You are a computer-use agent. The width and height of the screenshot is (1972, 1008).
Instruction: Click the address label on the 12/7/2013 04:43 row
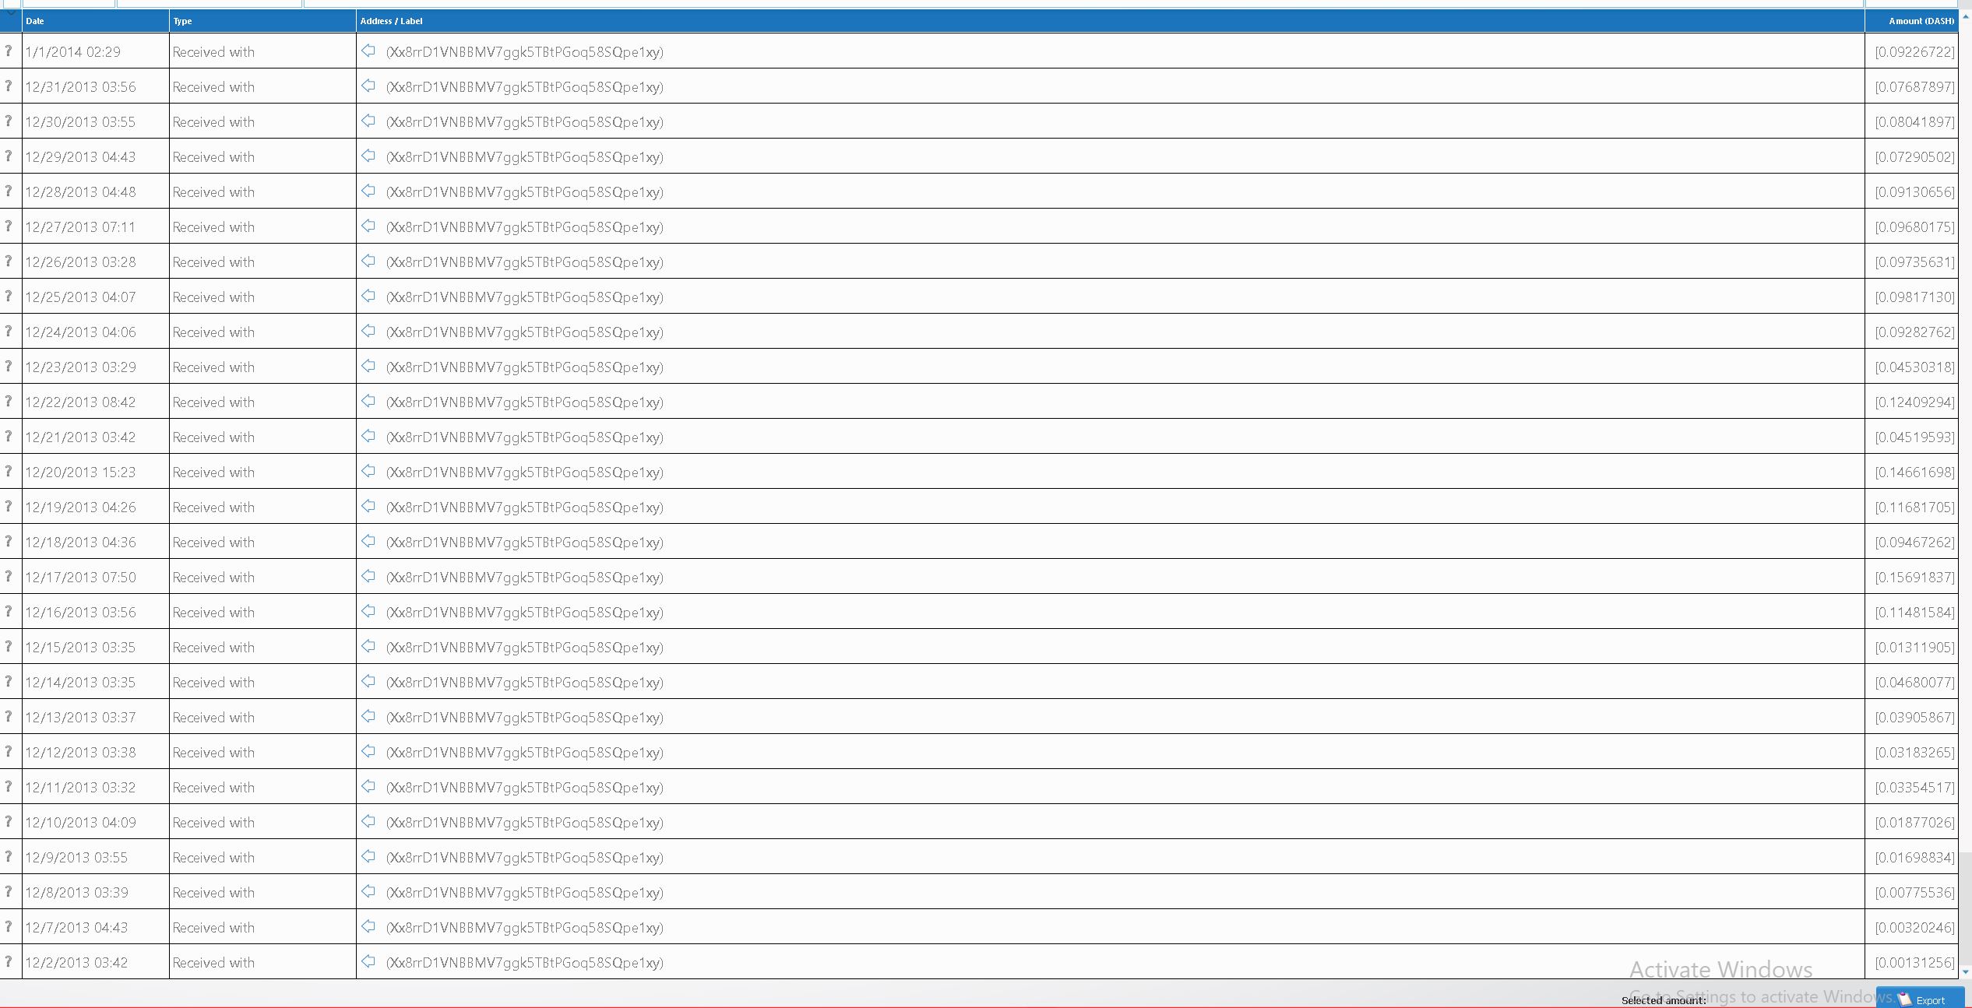click(525, 928)
